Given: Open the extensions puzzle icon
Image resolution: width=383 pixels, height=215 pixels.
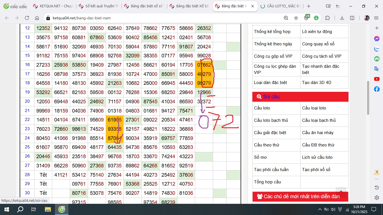Looking at the screenshot, I should pos(327,18).
